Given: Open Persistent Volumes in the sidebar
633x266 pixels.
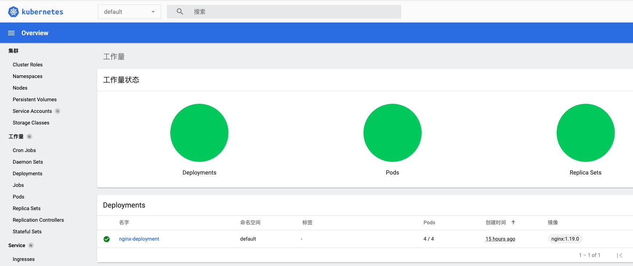Looking at the screenshot, I should [x=35, y=99].
